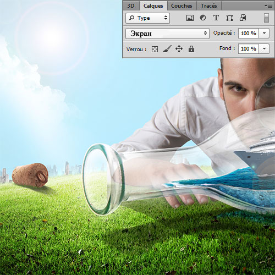Toggle the layer filtering switch
The image size is (275, 275).
(x=267, y=18)
